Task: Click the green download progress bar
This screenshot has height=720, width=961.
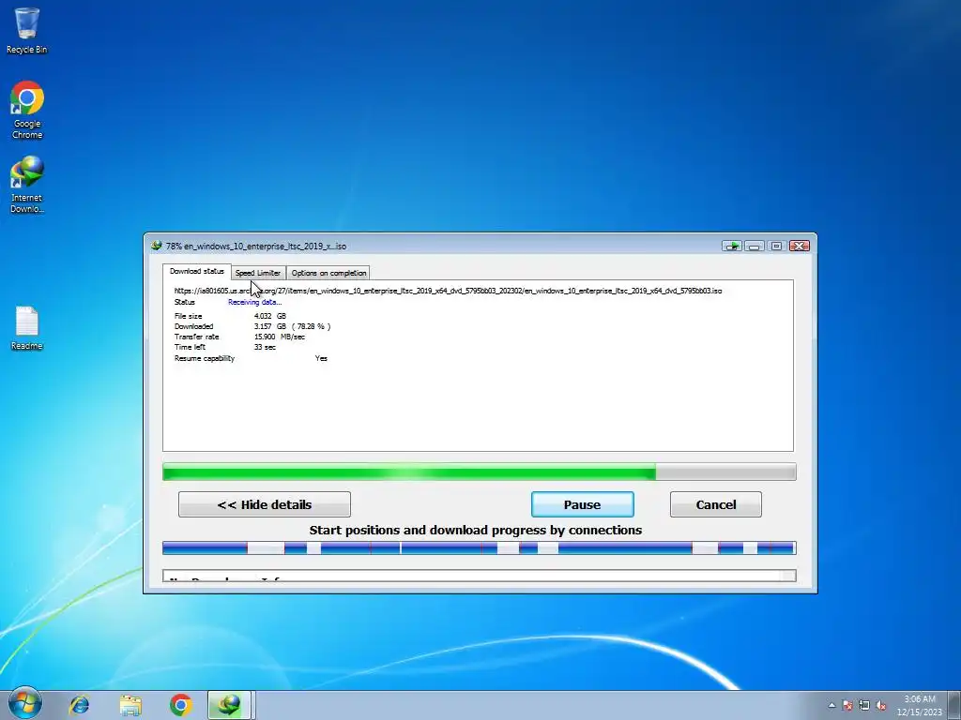Action: coord(480,472)
